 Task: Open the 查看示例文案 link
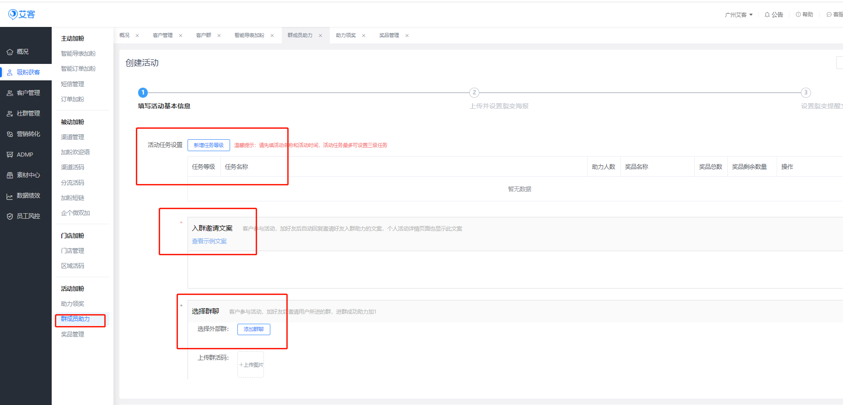(209, 241)
